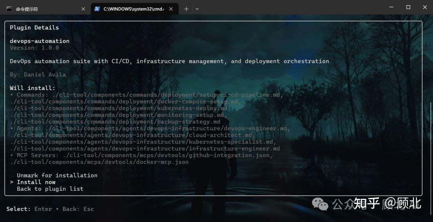
Task: Click the 知乎 @顾北 watermark text
Action: pyautogui.click(x=387, y=204)
